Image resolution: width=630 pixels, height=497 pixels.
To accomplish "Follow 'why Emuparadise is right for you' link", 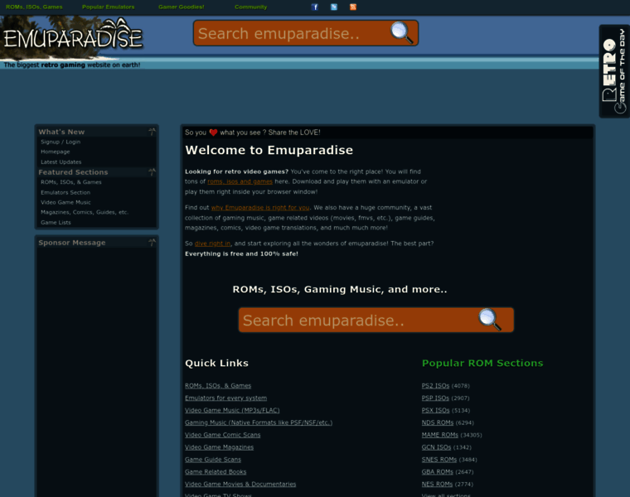I will [260, 208].
